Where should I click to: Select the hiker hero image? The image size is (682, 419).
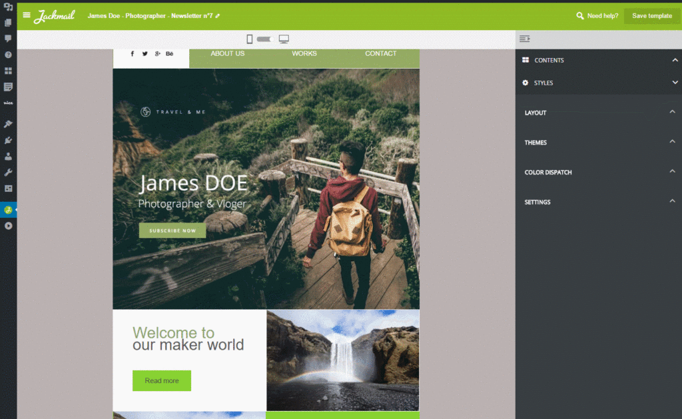point(266,189)
